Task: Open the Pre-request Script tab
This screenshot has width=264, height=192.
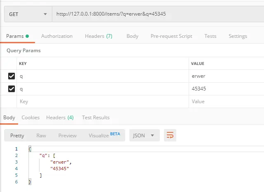Action: coord(171,36)
